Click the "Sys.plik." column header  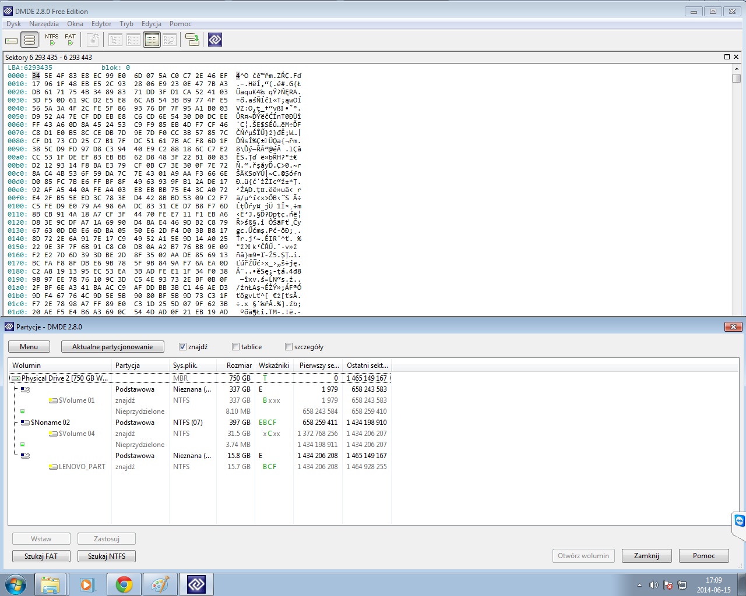(193, 366)
